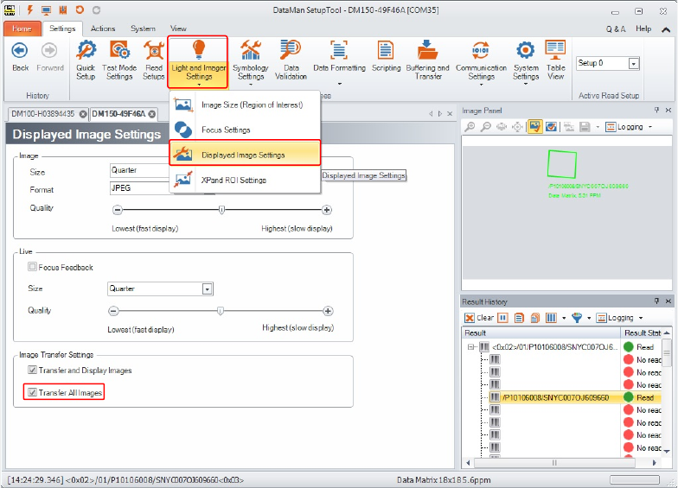The image size is (678, 488).
Task: Switch to DM100-H03894435 device tab
Action: pos(43,114)
